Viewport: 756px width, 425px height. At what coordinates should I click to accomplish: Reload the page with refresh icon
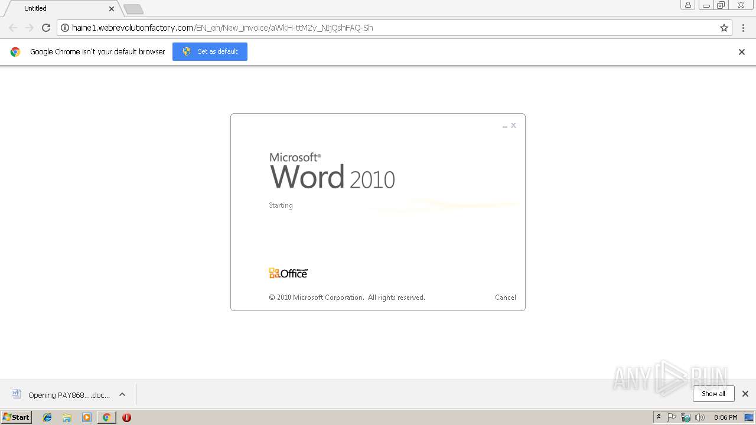coord(46,28)
